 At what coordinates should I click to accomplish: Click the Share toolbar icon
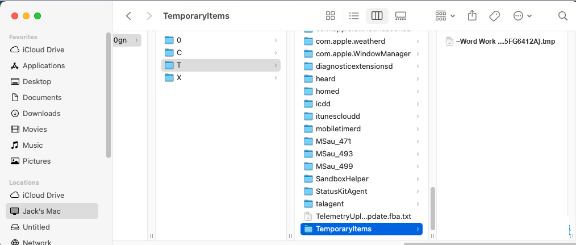(x=472, y=16)
